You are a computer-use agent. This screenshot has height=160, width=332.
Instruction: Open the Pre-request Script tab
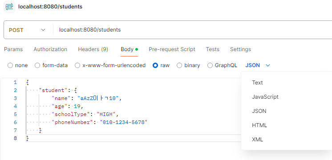point(172,49)
